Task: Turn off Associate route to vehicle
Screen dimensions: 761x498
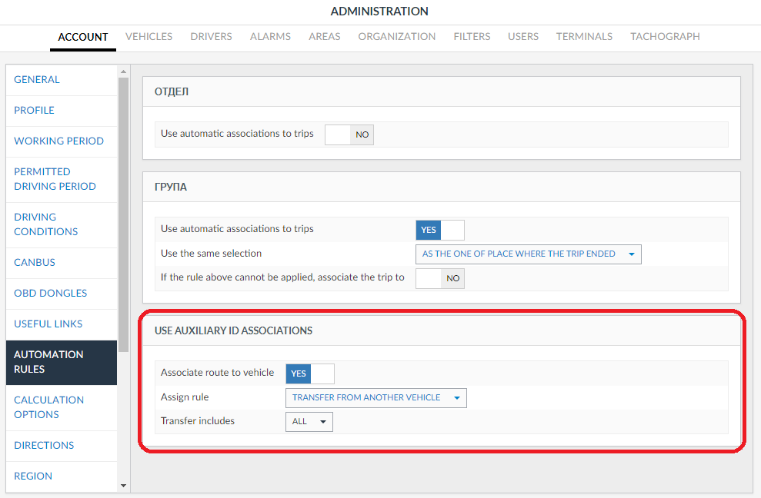Action: point(309,374)
